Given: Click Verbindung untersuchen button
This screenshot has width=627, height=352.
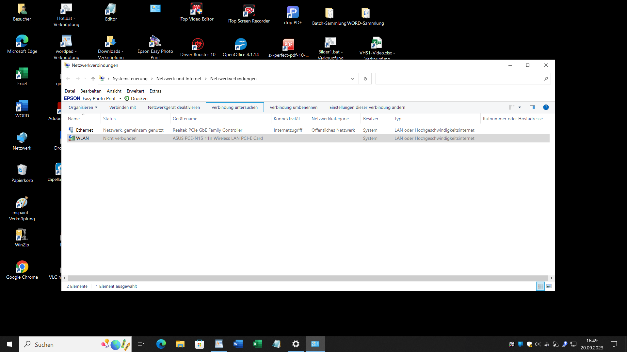Looking at the screenshot, I should (234, 107).
